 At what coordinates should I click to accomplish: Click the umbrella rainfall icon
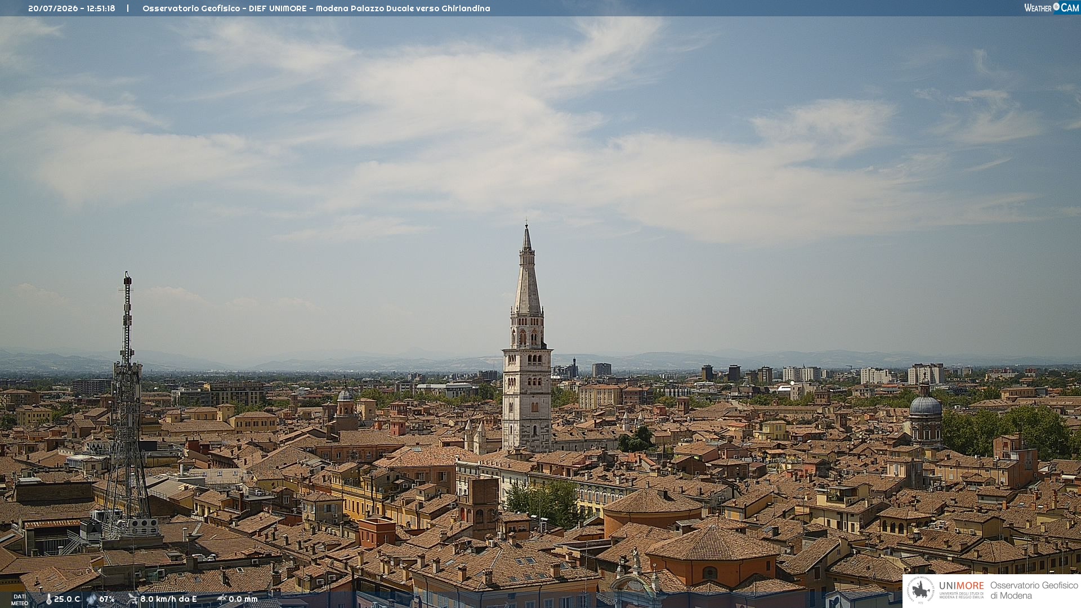(x=222, y=599)
